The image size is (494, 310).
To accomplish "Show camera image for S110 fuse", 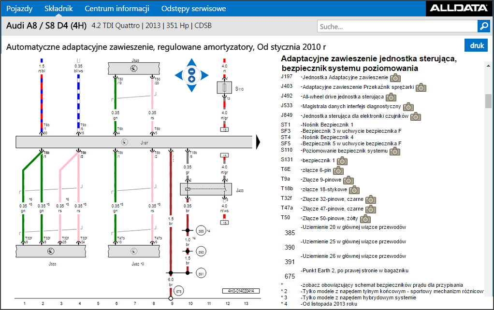I will 395,152.
